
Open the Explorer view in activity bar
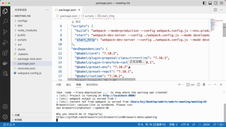click(x=5, y=11)
